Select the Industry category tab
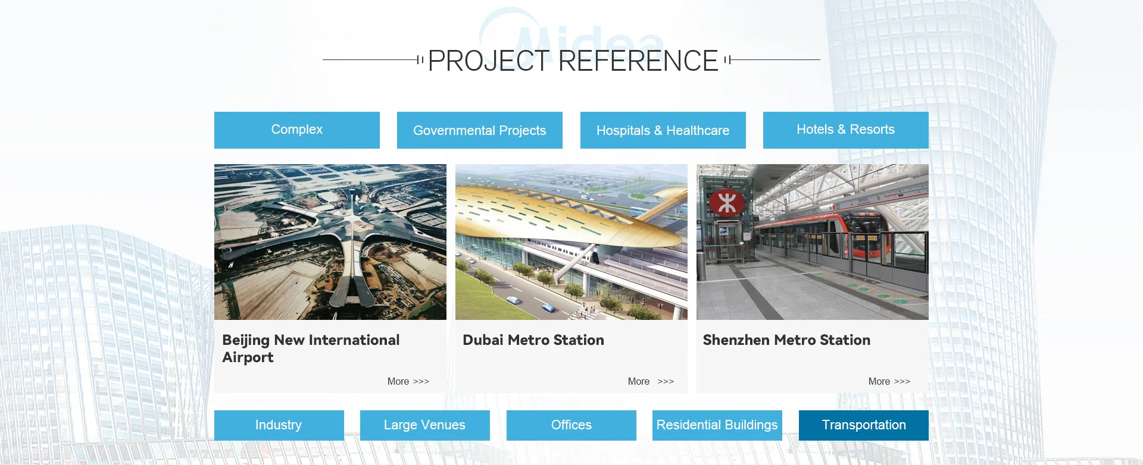This screenshot has height=465, width=1143. (279, 425)
